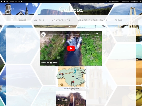Click the Galeria page heading

[x=71, y=9]
